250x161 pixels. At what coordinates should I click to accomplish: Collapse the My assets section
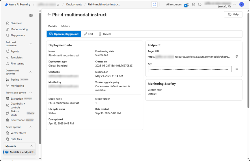(31, 146)
